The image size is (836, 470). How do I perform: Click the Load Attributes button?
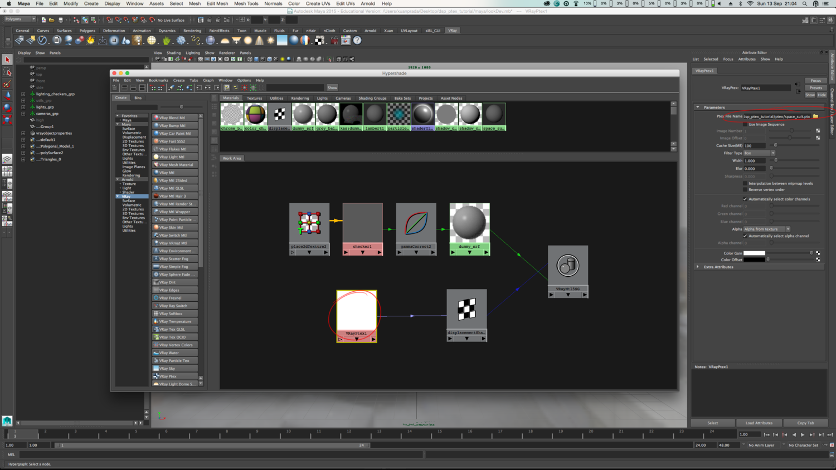759,423
